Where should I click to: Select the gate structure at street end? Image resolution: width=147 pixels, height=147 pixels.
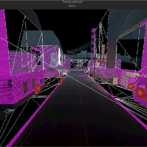[79, 64]
